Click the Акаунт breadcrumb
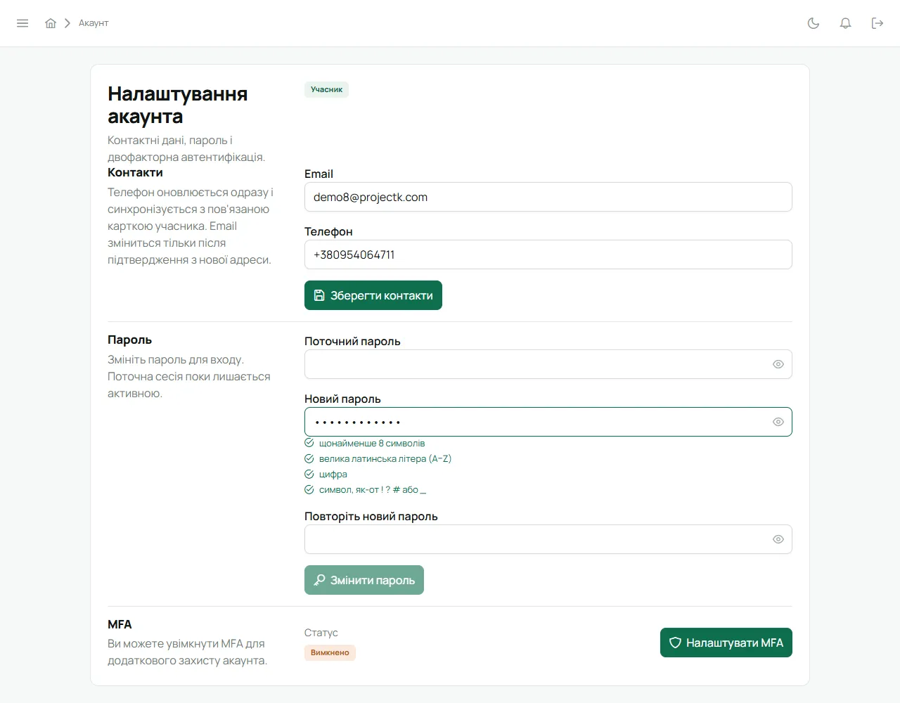The width and height of the screenshot is (900, 703). coord(94,23)
